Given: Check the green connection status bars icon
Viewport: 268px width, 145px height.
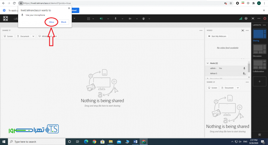Looking at the screenshot, I should pyautogui.click(x=241, y=18).
